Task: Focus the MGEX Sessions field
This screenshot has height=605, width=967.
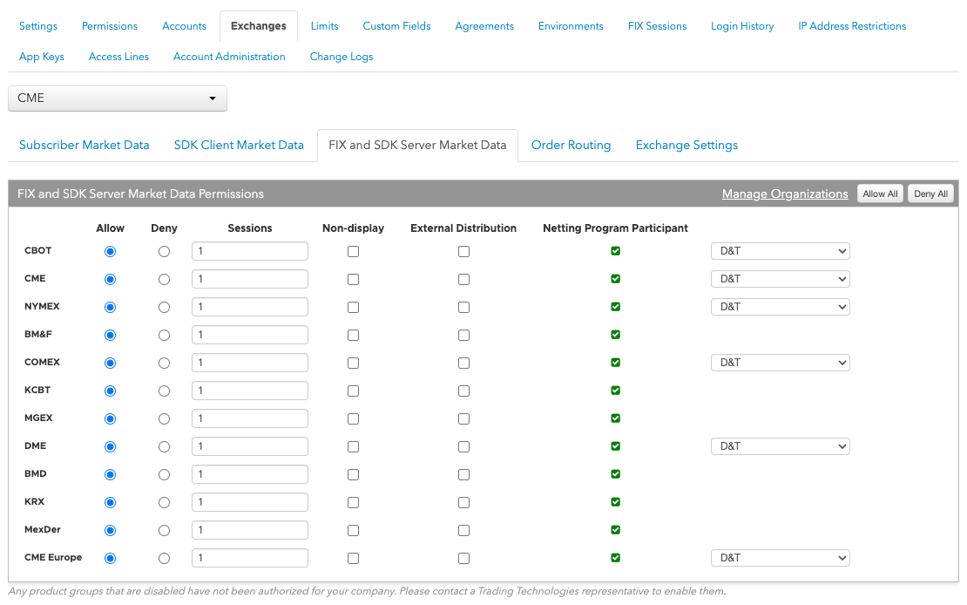Action: 250,418
